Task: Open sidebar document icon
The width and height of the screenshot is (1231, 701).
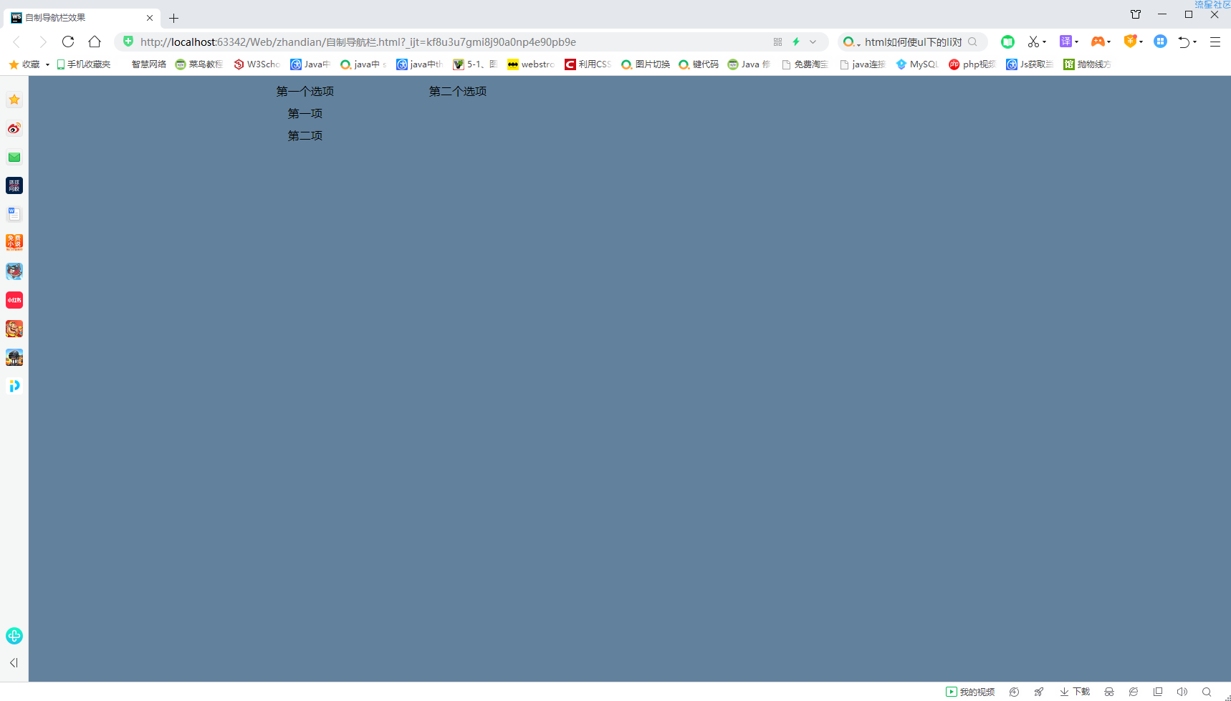Action: (14, 214)
